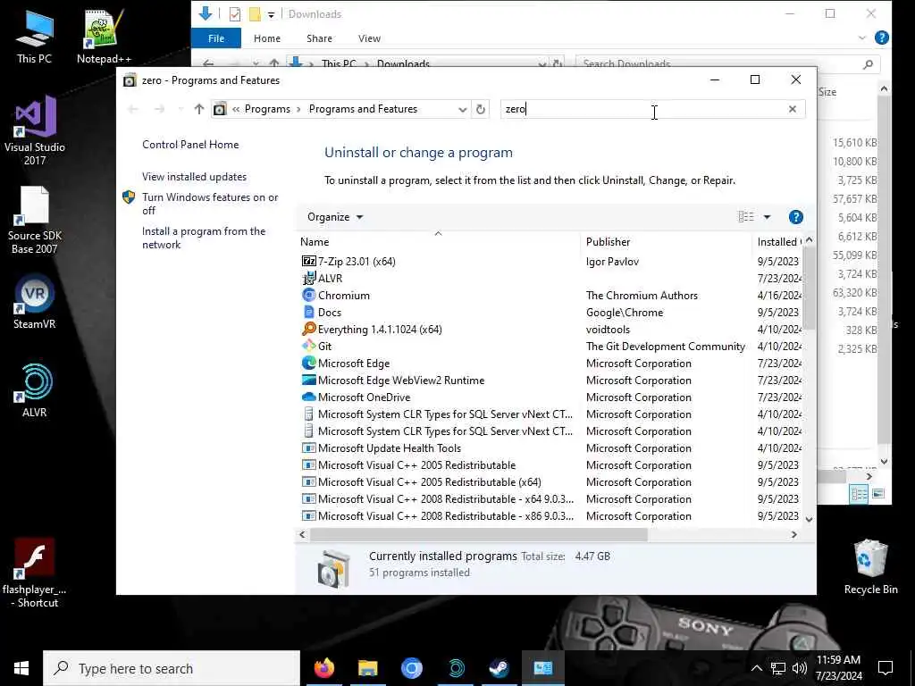The height and width of the screenshot is (686, 915).
Task: Expand the view options dropdown arrow
Action: [x=767, y=217]
